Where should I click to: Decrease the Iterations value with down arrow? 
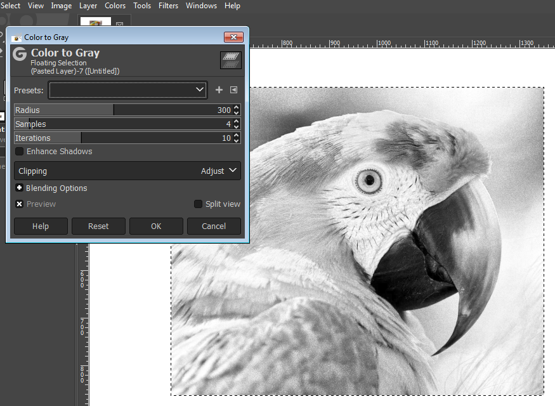coord(237,141)
